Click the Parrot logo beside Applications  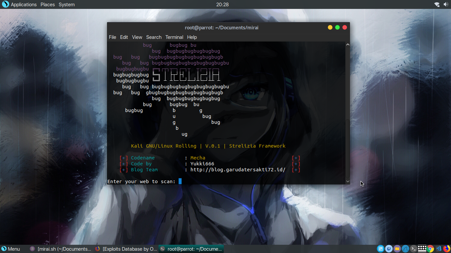coord(5,5)
